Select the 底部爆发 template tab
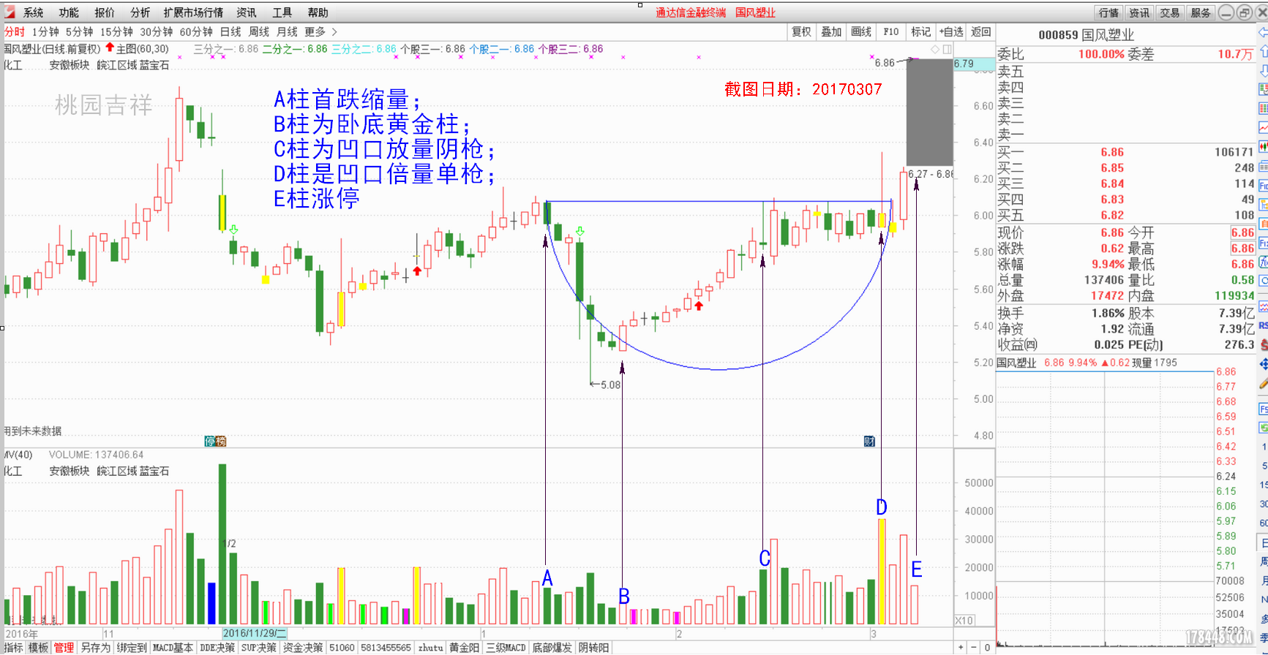The height and width of the screenshot is (655, 1268). click(552, 648)
